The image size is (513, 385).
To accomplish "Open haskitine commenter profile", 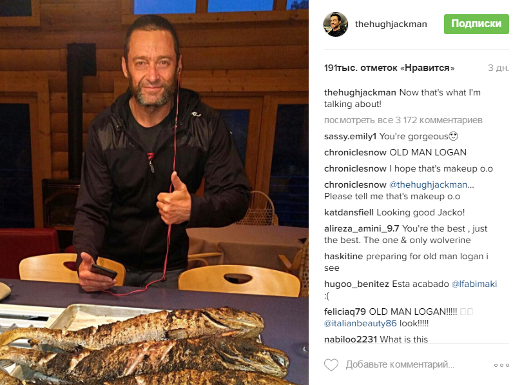I will [x=344, y=256].
